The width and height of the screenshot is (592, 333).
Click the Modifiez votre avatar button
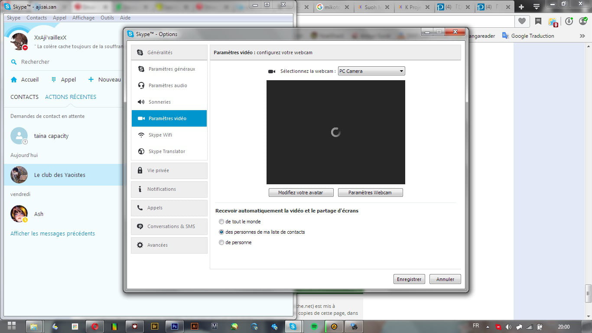click(301, 193)
